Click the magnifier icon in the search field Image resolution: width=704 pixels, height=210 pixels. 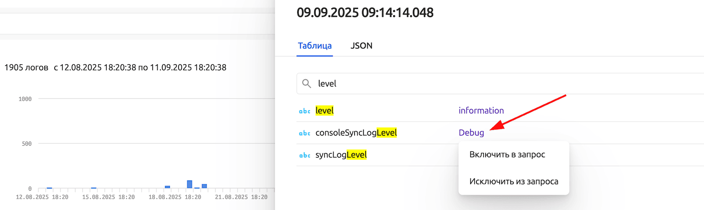click(306, 84)
